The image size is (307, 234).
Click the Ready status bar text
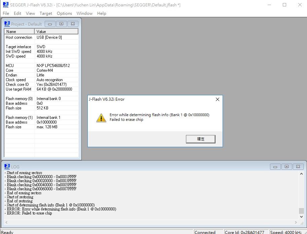(x=7, y=232)
